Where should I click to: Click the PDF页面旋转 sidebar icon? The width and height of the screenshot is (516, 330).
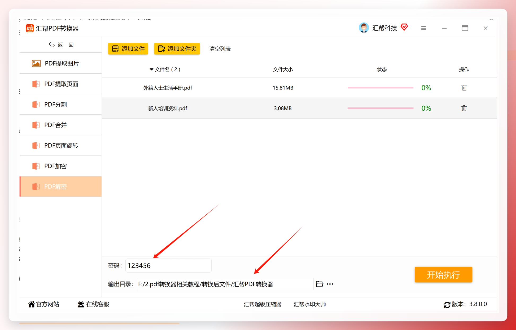point(36,146)
